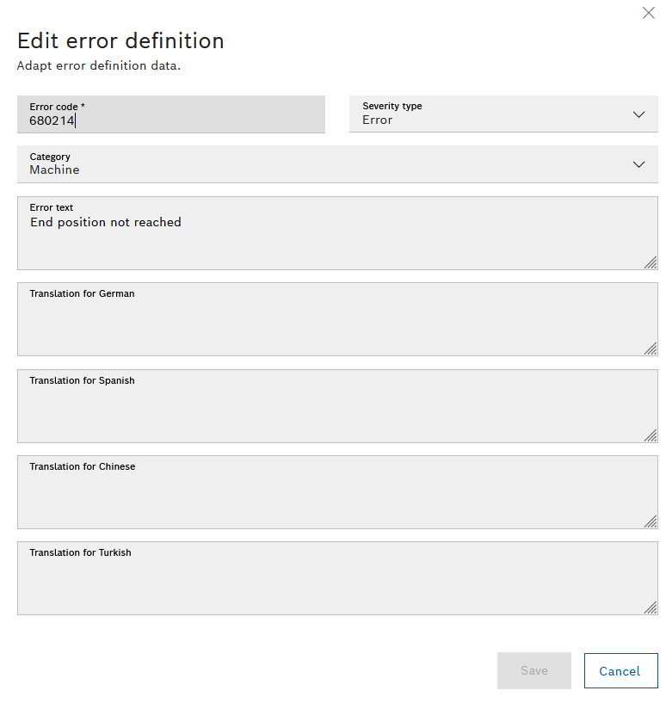
Task: Expand the Category selection list
Action: (336, 163)
